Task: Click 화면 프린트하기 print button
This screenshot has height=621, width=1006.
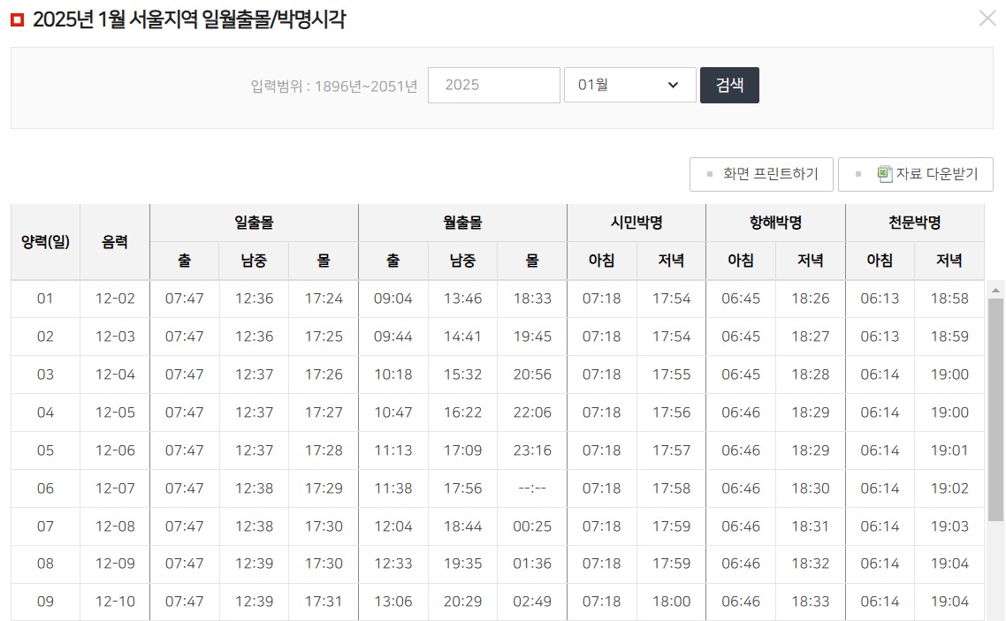Action: [x=761, y=174]
